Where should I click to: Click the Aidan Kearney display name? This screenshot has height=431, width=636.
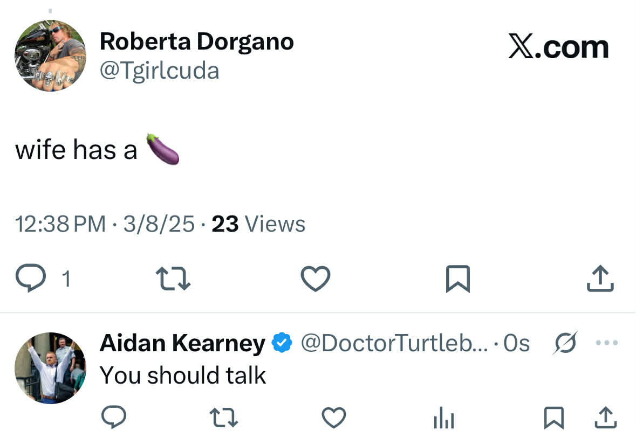pyautogui.click(x=182, y=343)
